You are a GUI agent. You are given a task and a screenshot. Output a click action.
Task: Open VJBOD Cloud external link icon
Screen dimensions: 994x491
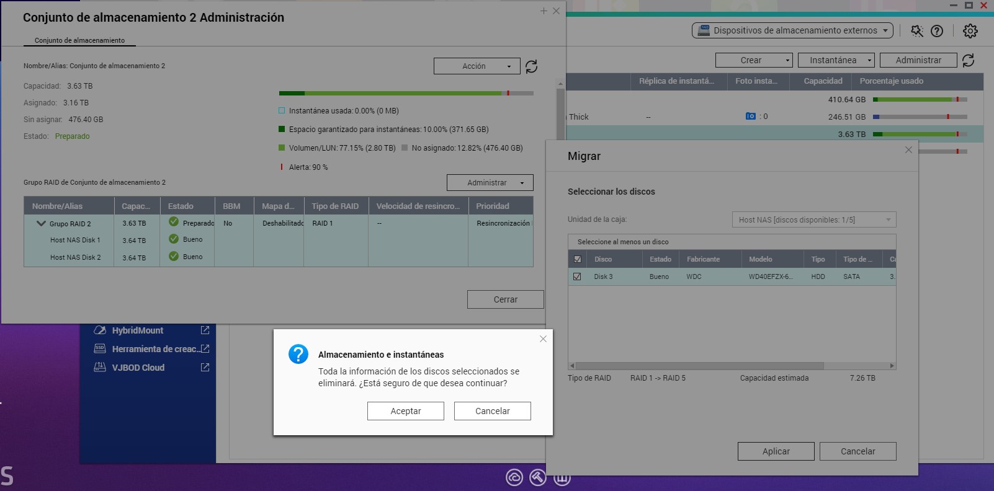click(x=205, y=368)
